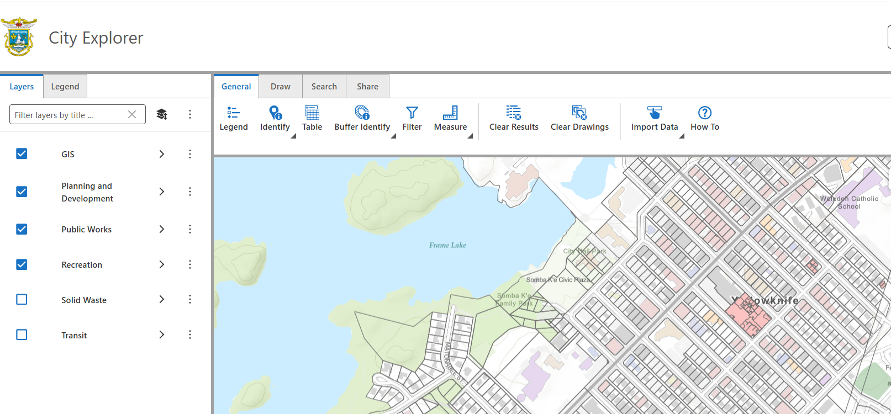Switch to the Draw tab
Screen dimensions: 891x414
[x=281, y=87]
